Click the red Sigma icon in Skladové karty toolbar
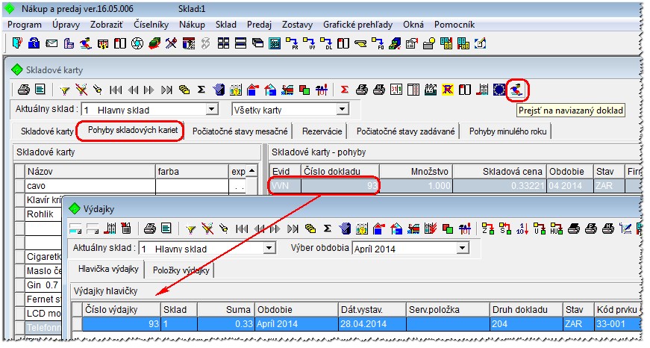Viewport: 650px width, 348px height. 344,89
